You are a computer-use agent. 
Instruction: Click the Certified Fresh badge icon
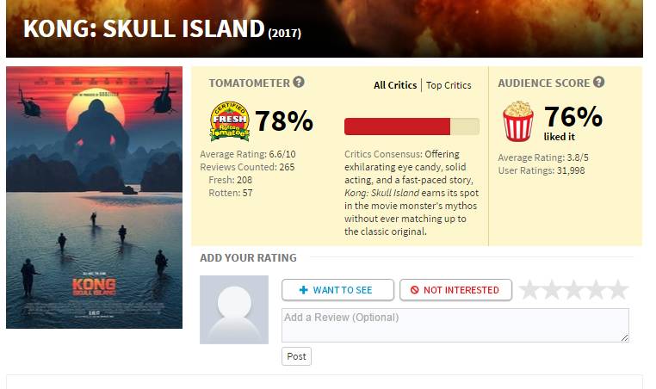coord(229,121)
